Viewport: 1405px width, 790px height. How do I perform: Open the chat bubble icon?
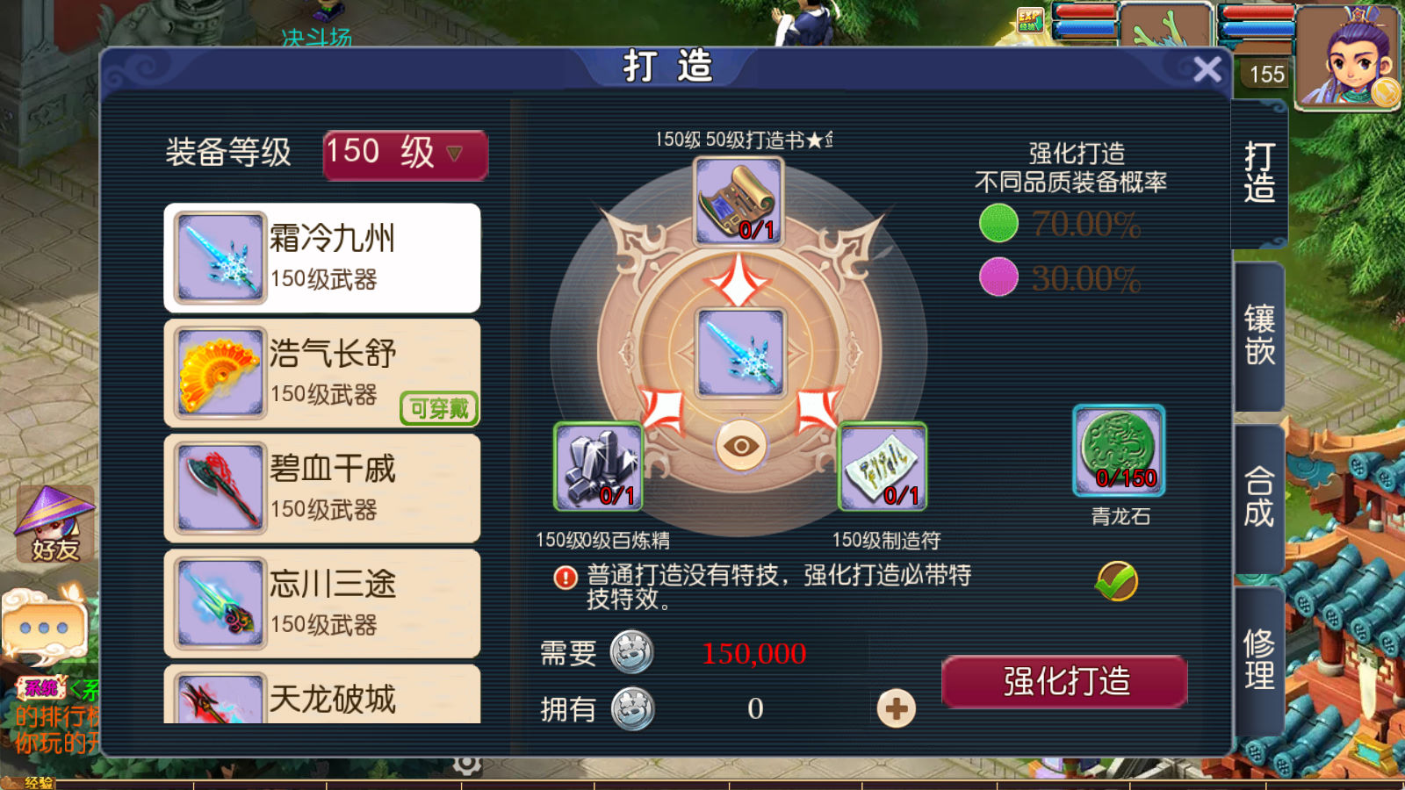(x=44, y=627)
